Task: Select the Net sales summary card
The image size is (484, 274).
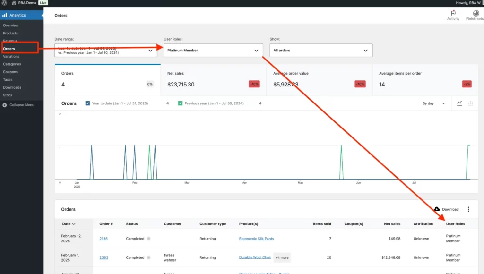Action: click(213, 80)
